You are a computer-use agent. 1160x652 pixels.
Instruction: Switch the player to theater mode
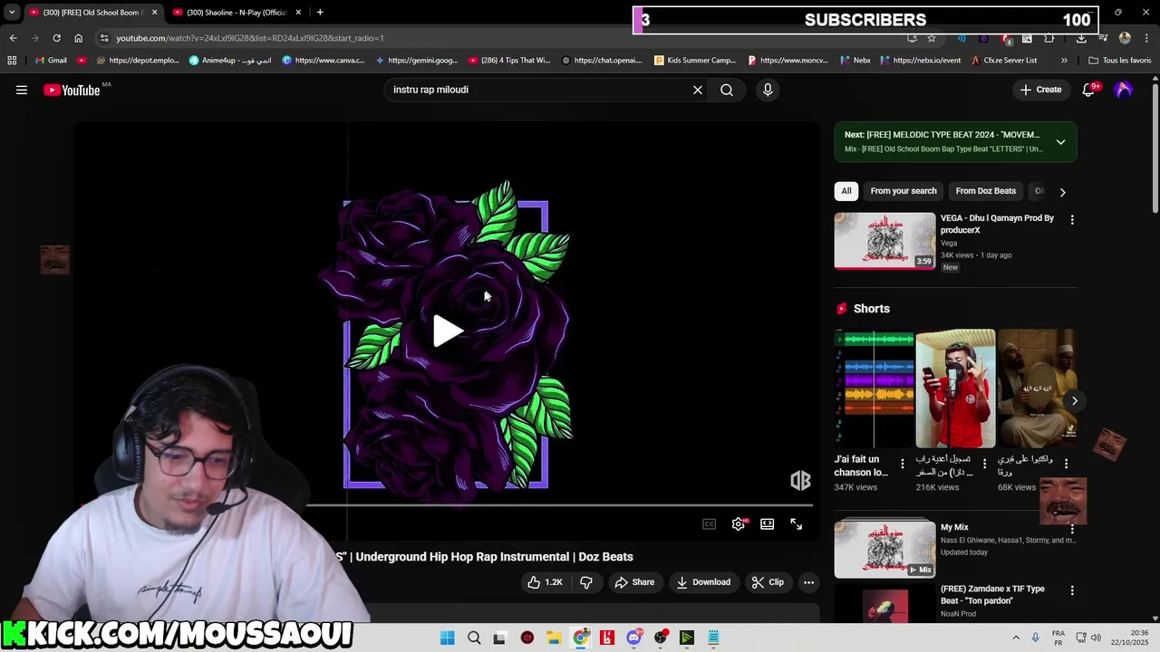[768, 524]
